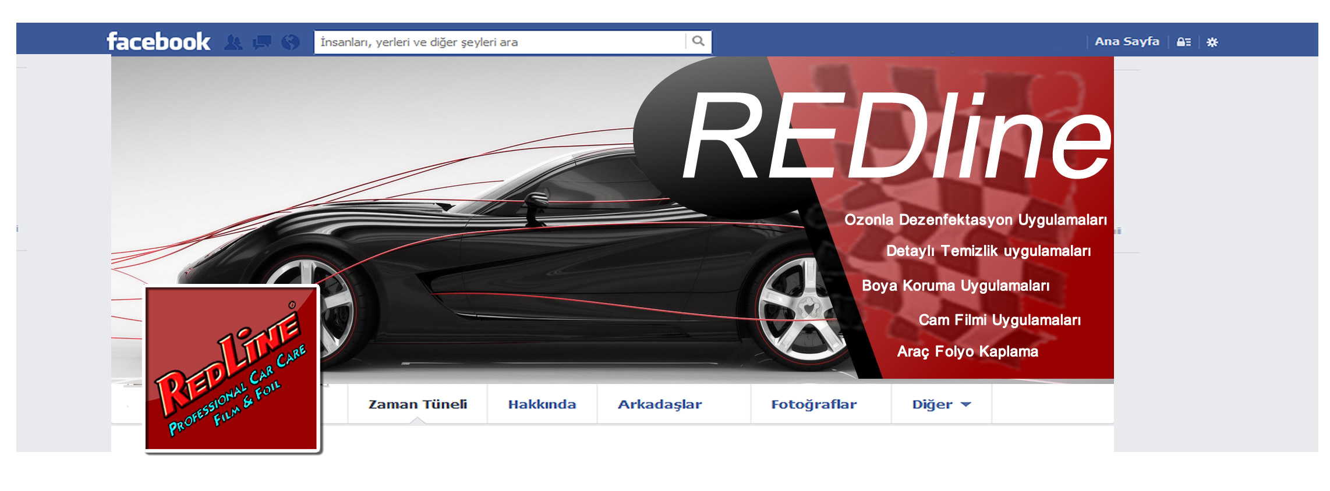Viewport: 1330px width, 491px height.
Task: Open the Arkadaşlar tab
Action: pyautogui.click(x=660, y=404)
